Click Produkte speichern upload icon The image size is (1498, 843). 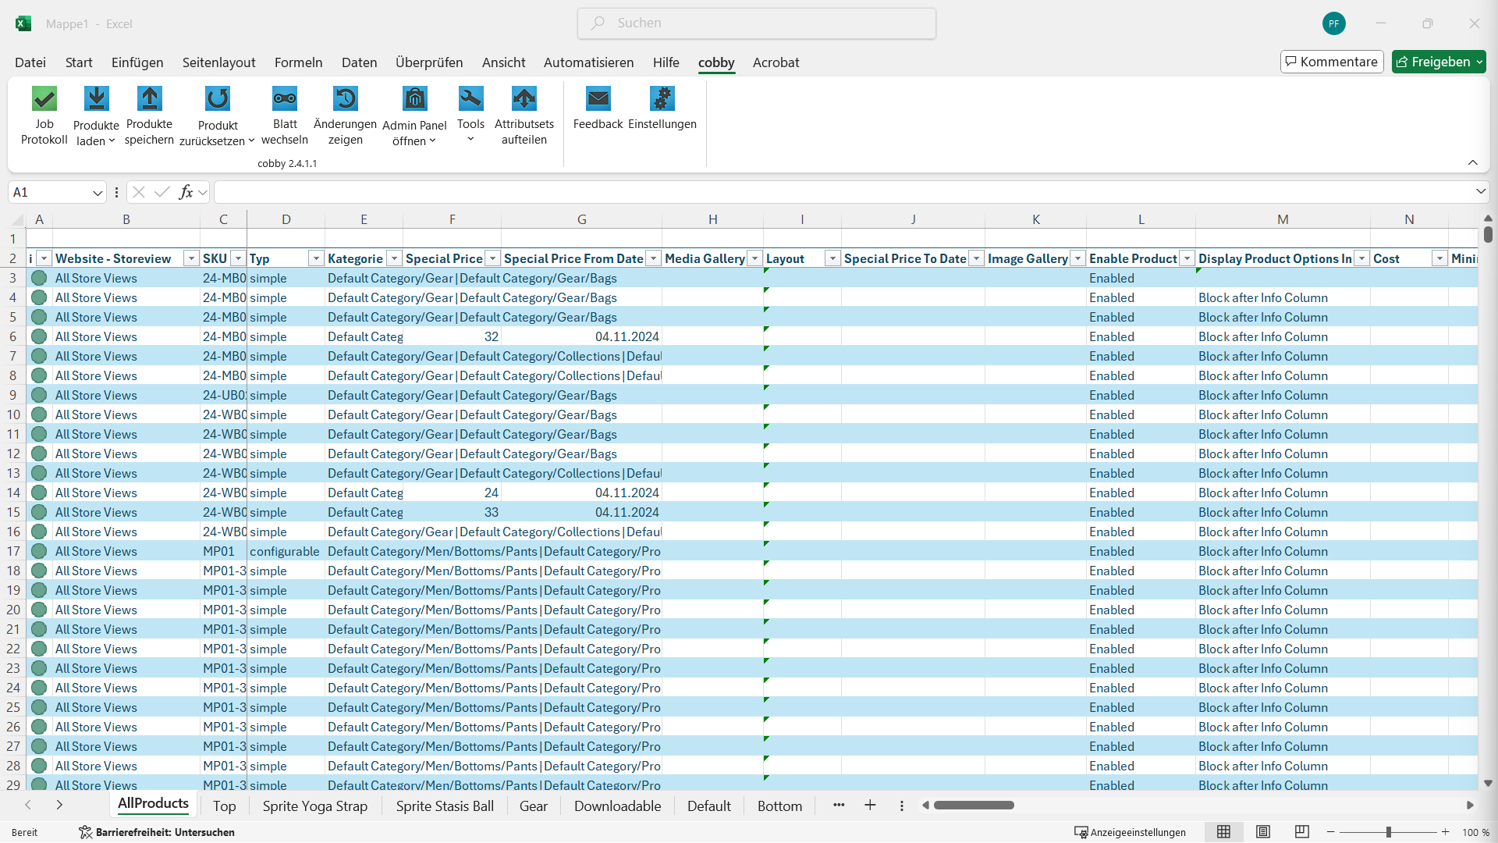[x=149, y=99]
